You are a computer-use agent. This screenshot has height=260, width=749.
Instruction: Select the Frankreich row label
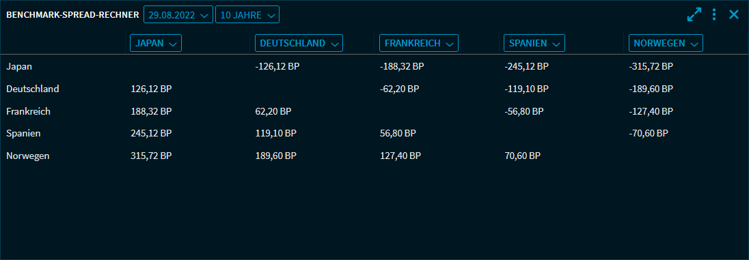click(x=28, y=111)
